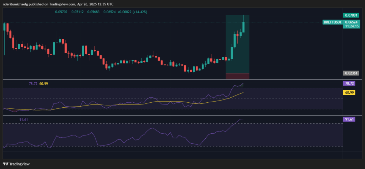Viewport: 365px width, 169px height.
Task: Click the 0.06524 current price label
Action: (351, 22)
